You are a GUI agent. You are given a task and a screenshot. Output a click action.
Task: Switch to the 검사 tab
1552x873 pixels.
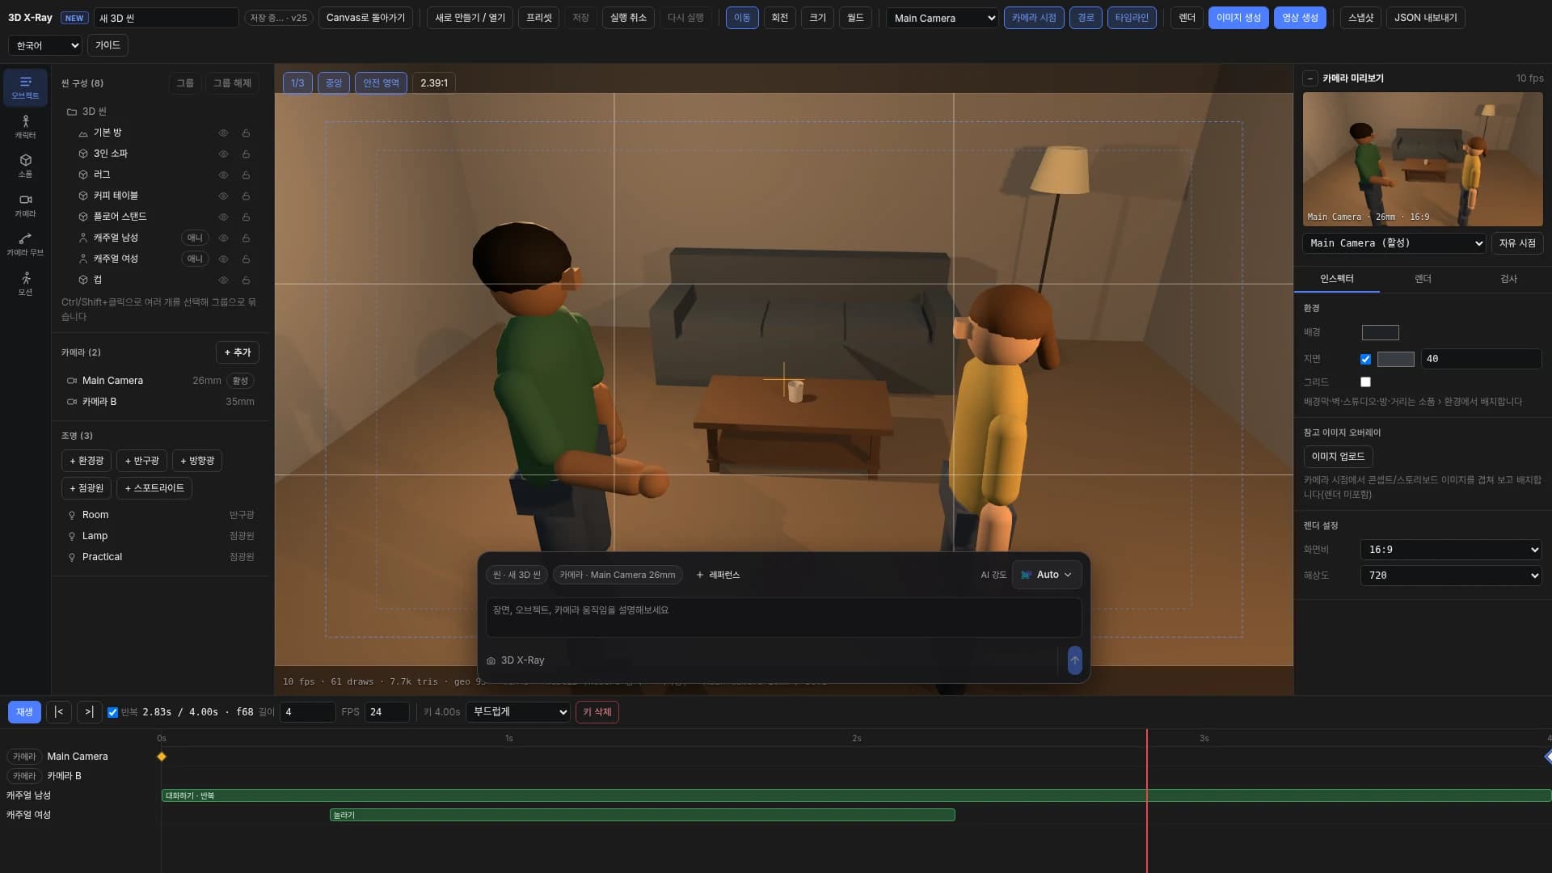click(1508, 278)
